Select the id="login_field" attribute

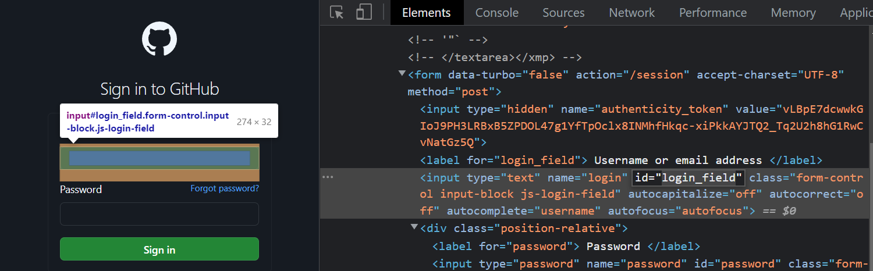[x=689, y=177]
